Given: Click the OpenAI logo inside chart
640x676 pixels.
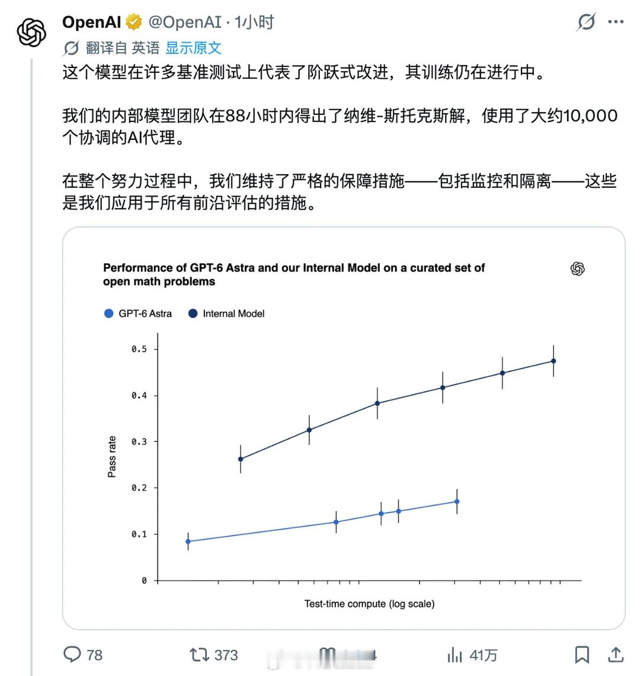Looking at the screenshot, I should pyautogui.click(x=577, y=268).
